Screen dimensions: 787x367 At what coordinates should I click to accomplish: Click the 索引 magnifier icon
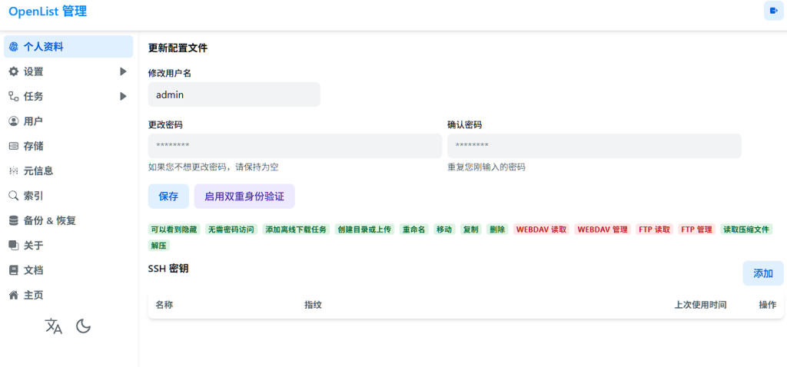coord(14,196)
